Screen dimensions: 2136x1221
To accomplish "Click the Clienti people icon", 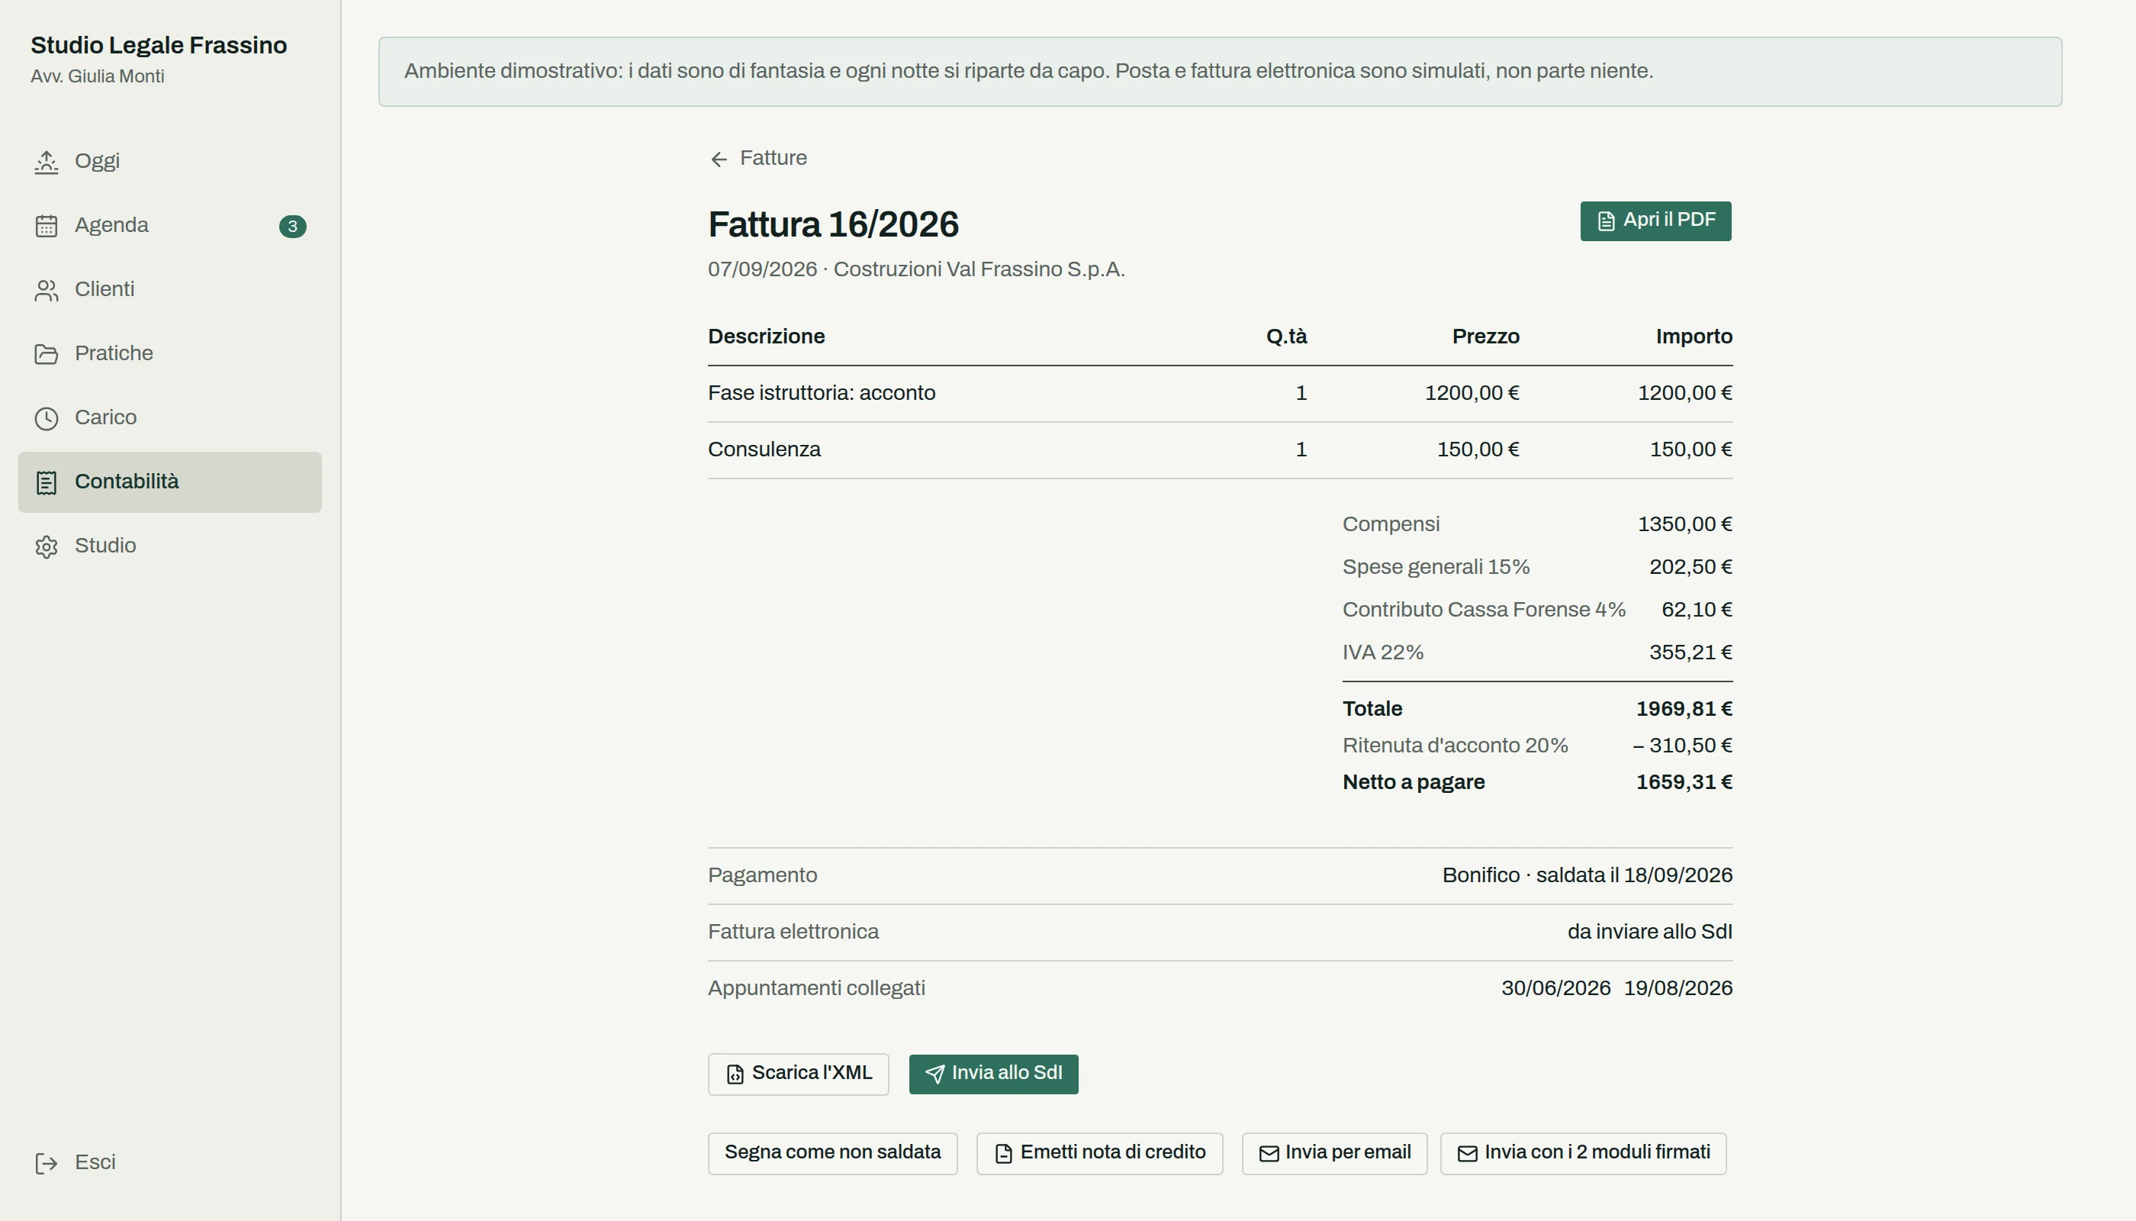I will [46, 290].
